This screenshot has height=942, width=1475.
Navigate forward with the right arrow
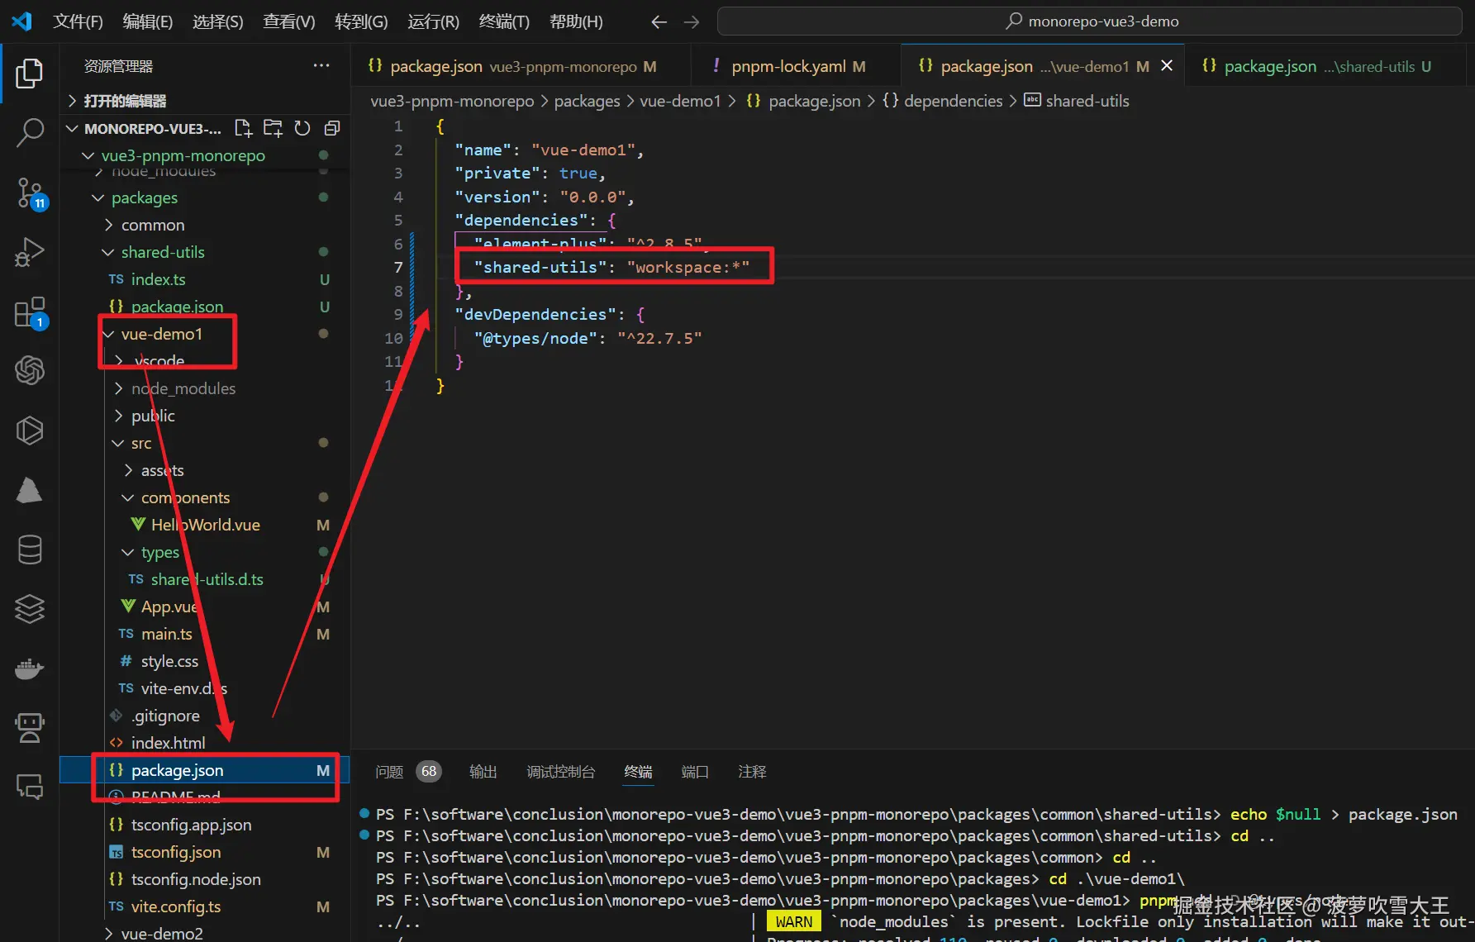pos(692,22)
